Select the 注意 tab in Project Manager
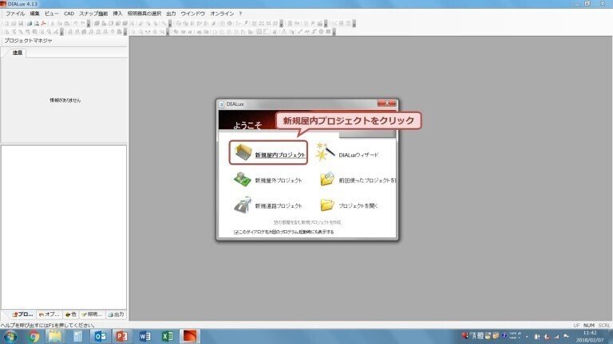613x344 pixels. (18, 53)
